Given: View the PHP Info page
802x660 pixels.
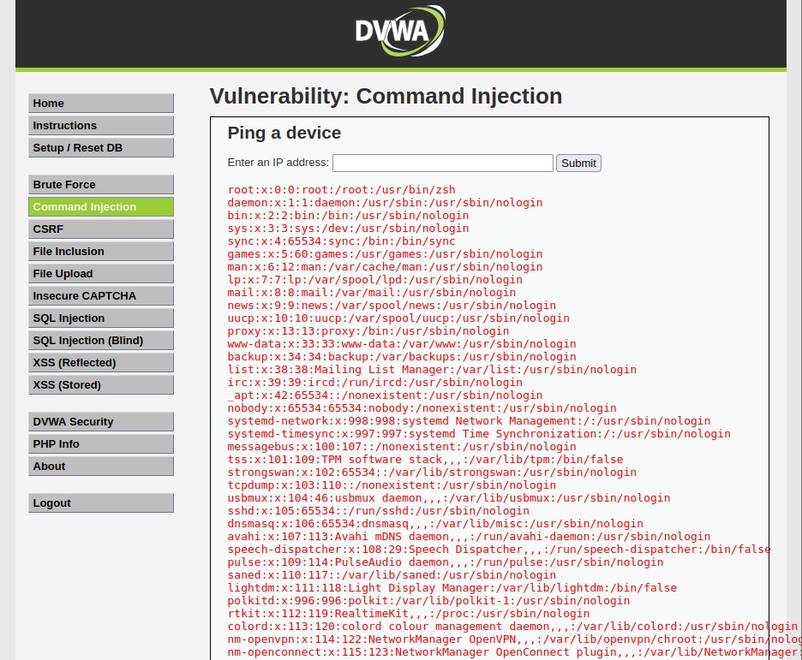Looking at the screenshot, I should point(101,444).
